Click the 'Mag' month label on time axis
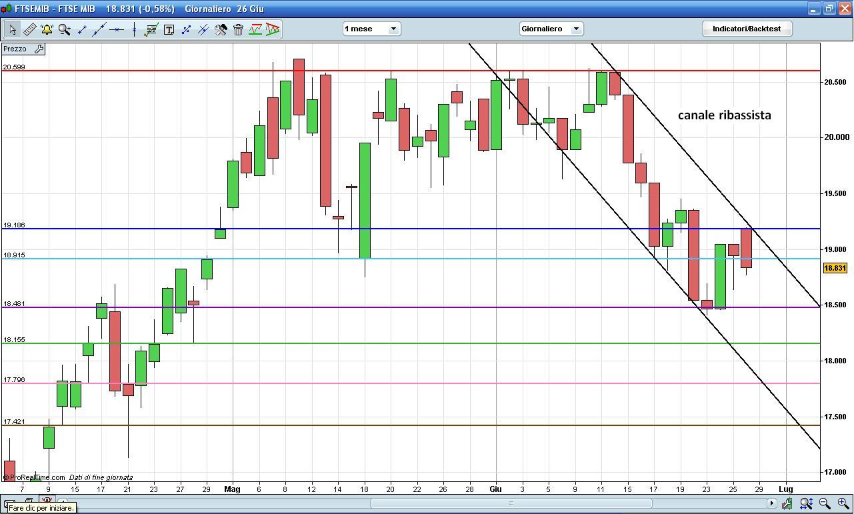This screenshot has height=514, width=854. point(232,489)
